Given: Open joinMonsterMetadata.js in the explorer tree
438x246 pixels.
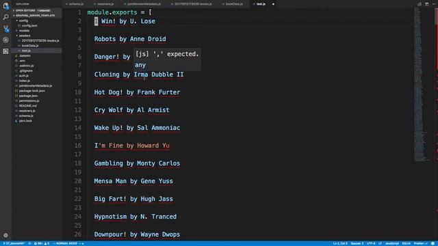Looking at the screenshot, I should coord(35,86).
